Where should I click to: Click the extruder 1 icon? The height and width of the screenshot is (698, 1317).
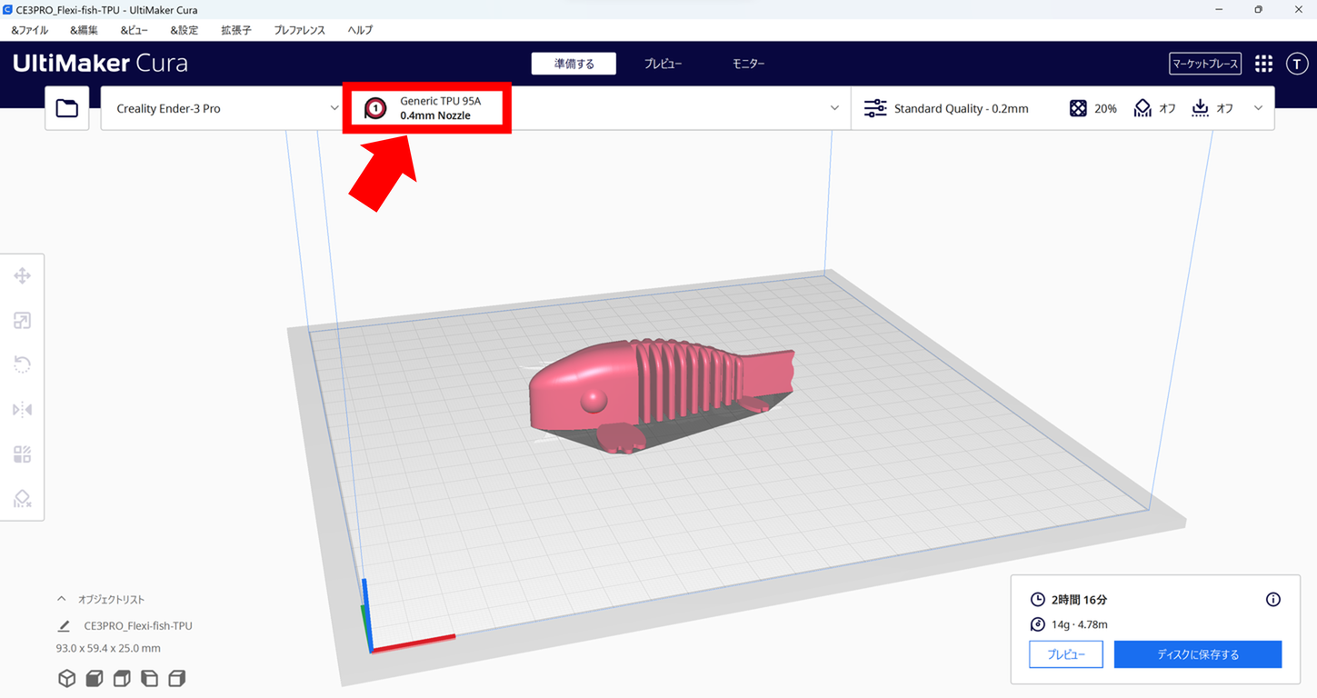(x=374, y=109)
